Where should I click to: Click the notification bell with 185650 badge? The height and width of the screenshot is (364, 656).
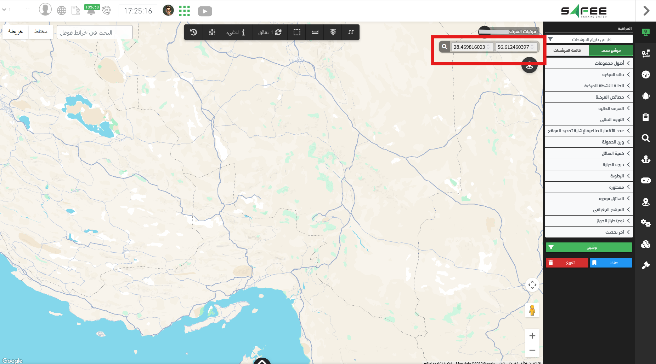[x=91, y=11]
